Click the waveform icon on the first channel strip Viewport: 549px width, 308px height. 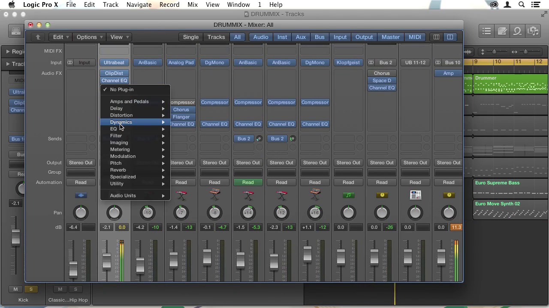81,195
